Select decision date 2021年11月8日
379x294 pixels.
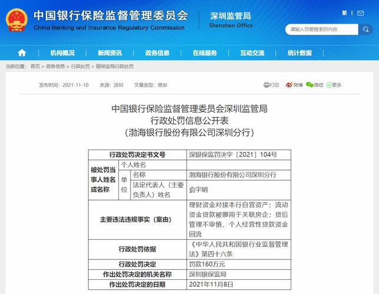(x=211, y=285)
